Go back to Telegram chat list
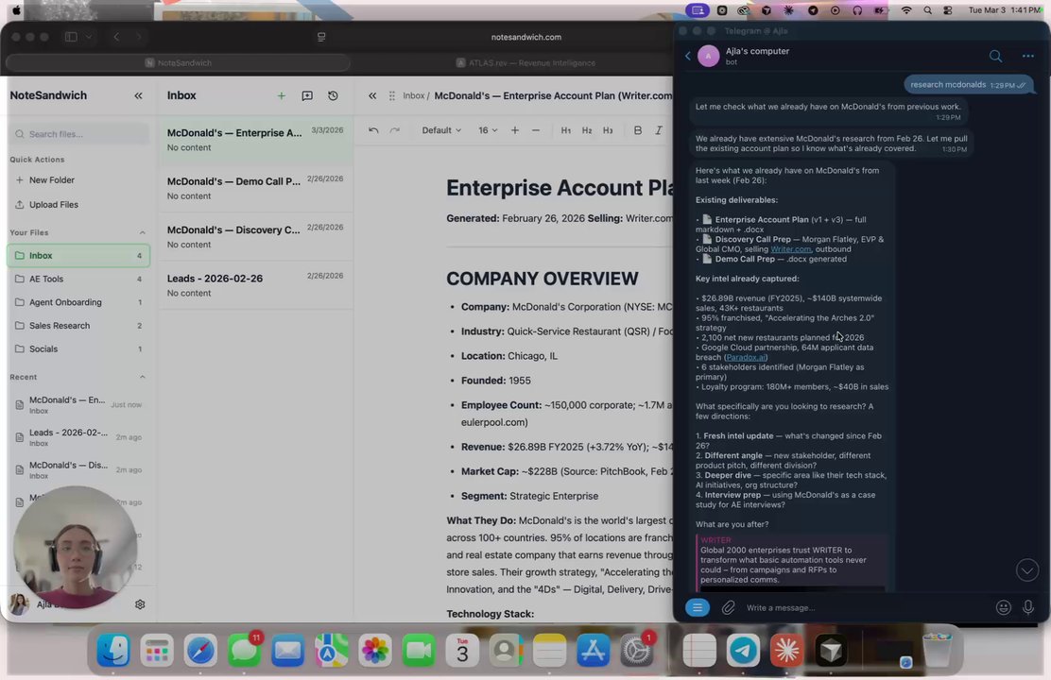Viewport: 1051px width, 680px height. (x=688, y=57)
